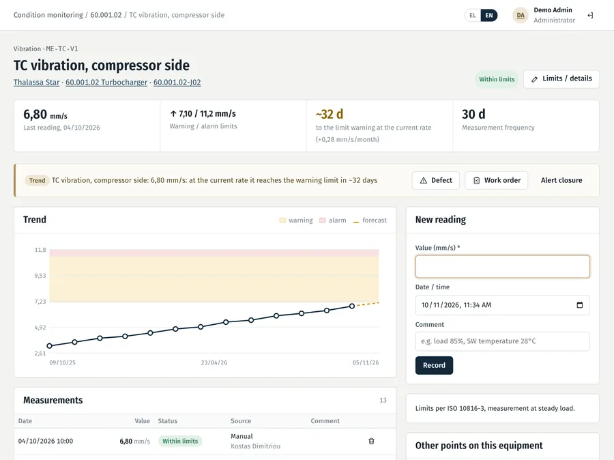
Task: Click the Trend tag in the alert banner
Action: pyautogui.click(x=38, y=180)
